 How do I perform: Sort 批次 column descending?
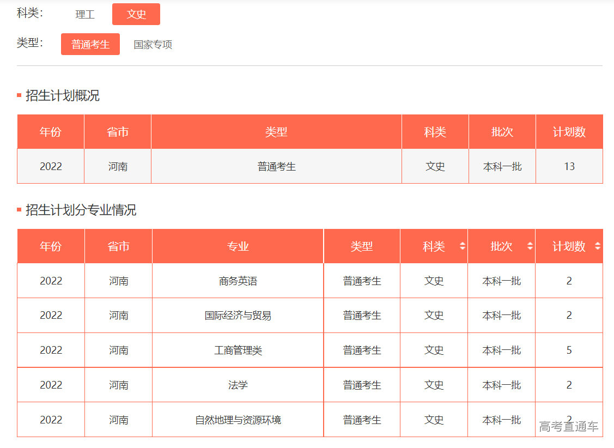tap(530, 249)
